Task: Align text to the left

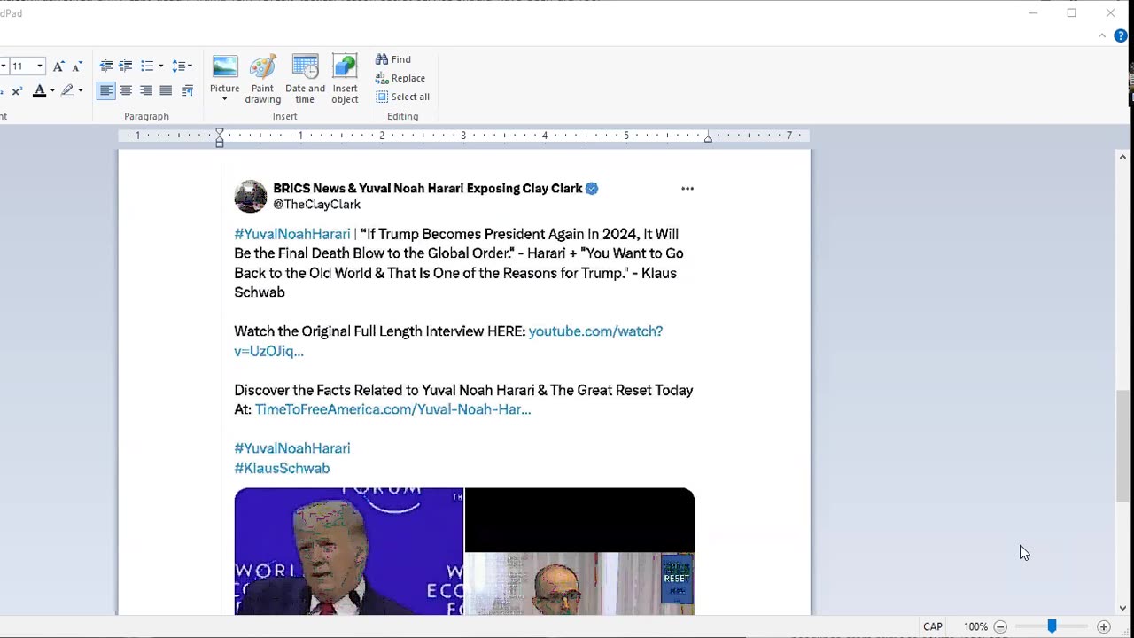Action: pos(106,90)
